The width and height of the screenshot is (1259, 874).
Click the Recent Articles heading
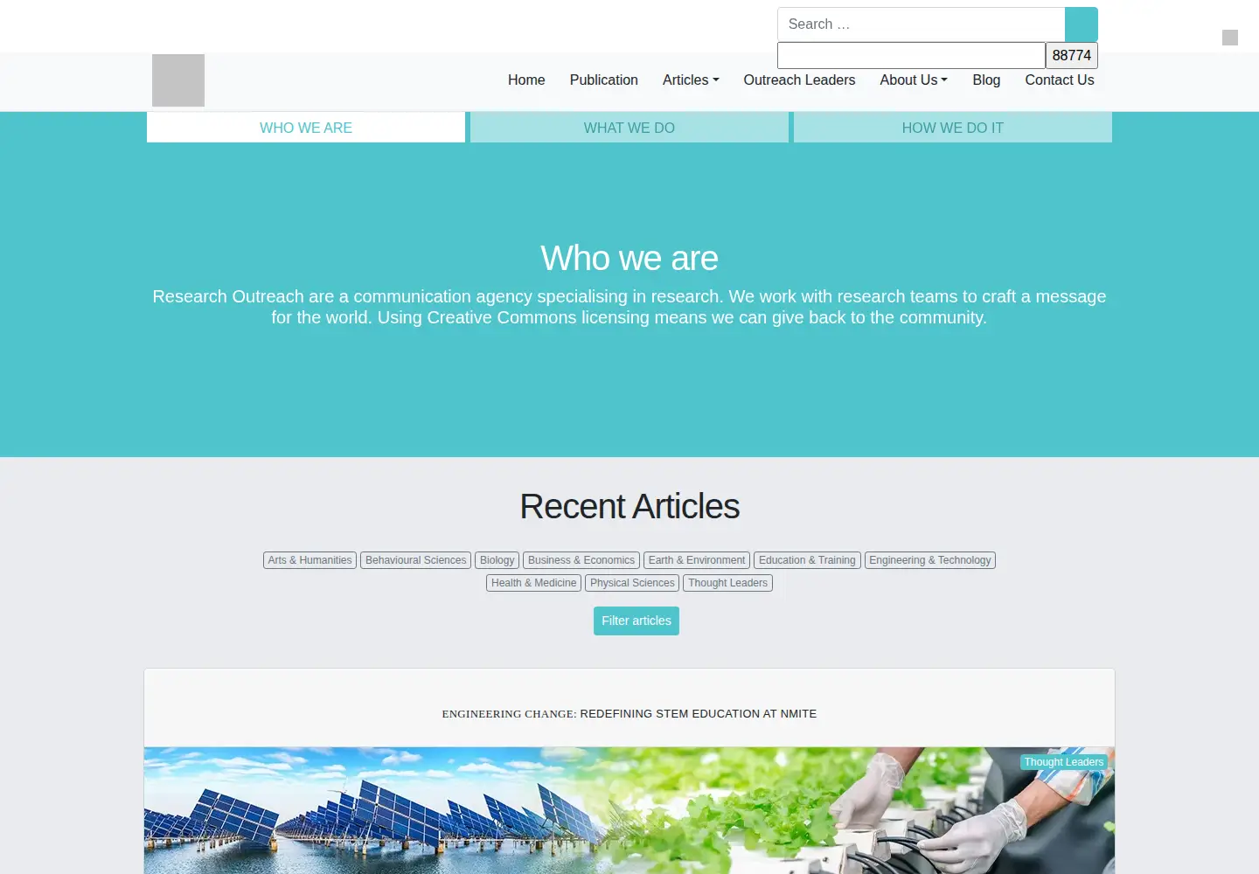point(629,507)
